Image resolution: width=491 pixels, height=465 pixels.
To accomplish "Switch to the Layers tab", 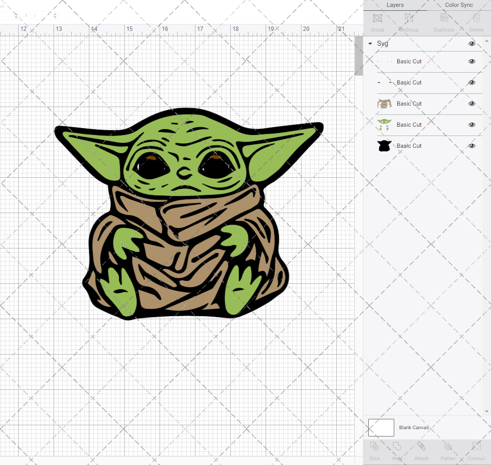I will click(395, 5).
